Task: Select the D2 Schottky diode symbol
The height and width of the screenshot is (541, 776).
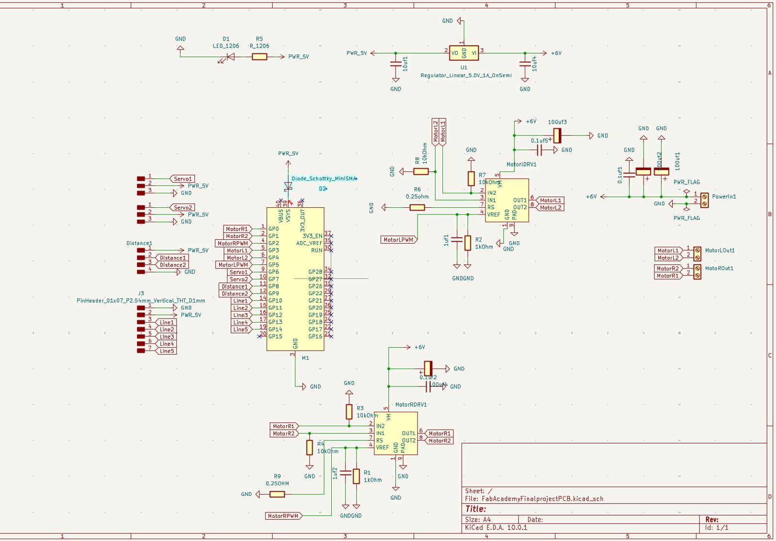Action: tap(288, 185)
